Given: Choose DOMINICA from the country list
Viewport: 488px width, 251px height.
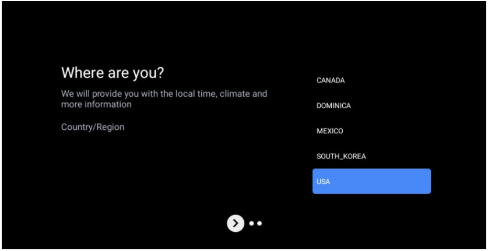Looking at the screenshot, I should pyautogui.click(x=333, y=106).
